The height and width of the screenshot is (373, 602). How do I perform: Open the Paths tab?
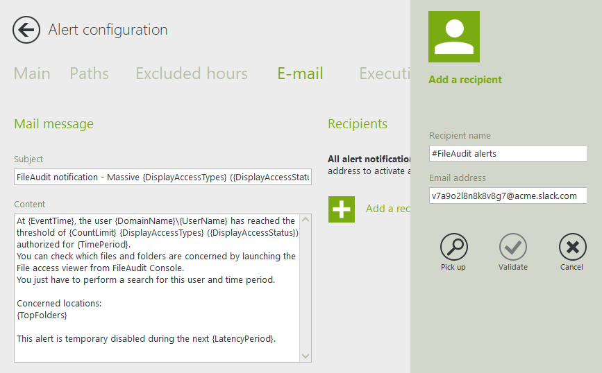coord(89,73)
